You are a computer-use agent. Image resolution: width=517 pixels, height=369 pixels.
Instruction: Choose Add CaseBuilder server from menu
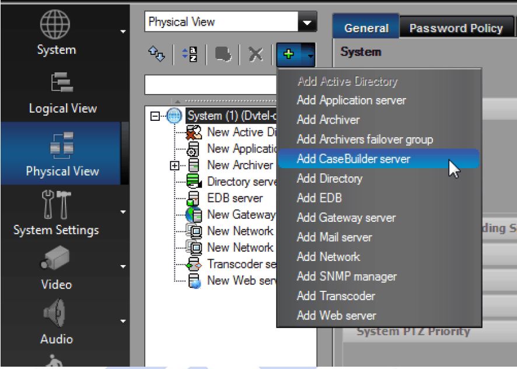353,159
